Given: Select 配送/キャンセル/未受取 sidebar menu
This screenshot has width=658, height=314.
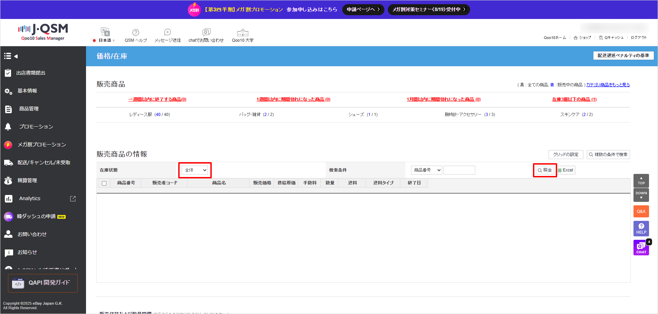Looking at the screenshot, I should point(44,163).
